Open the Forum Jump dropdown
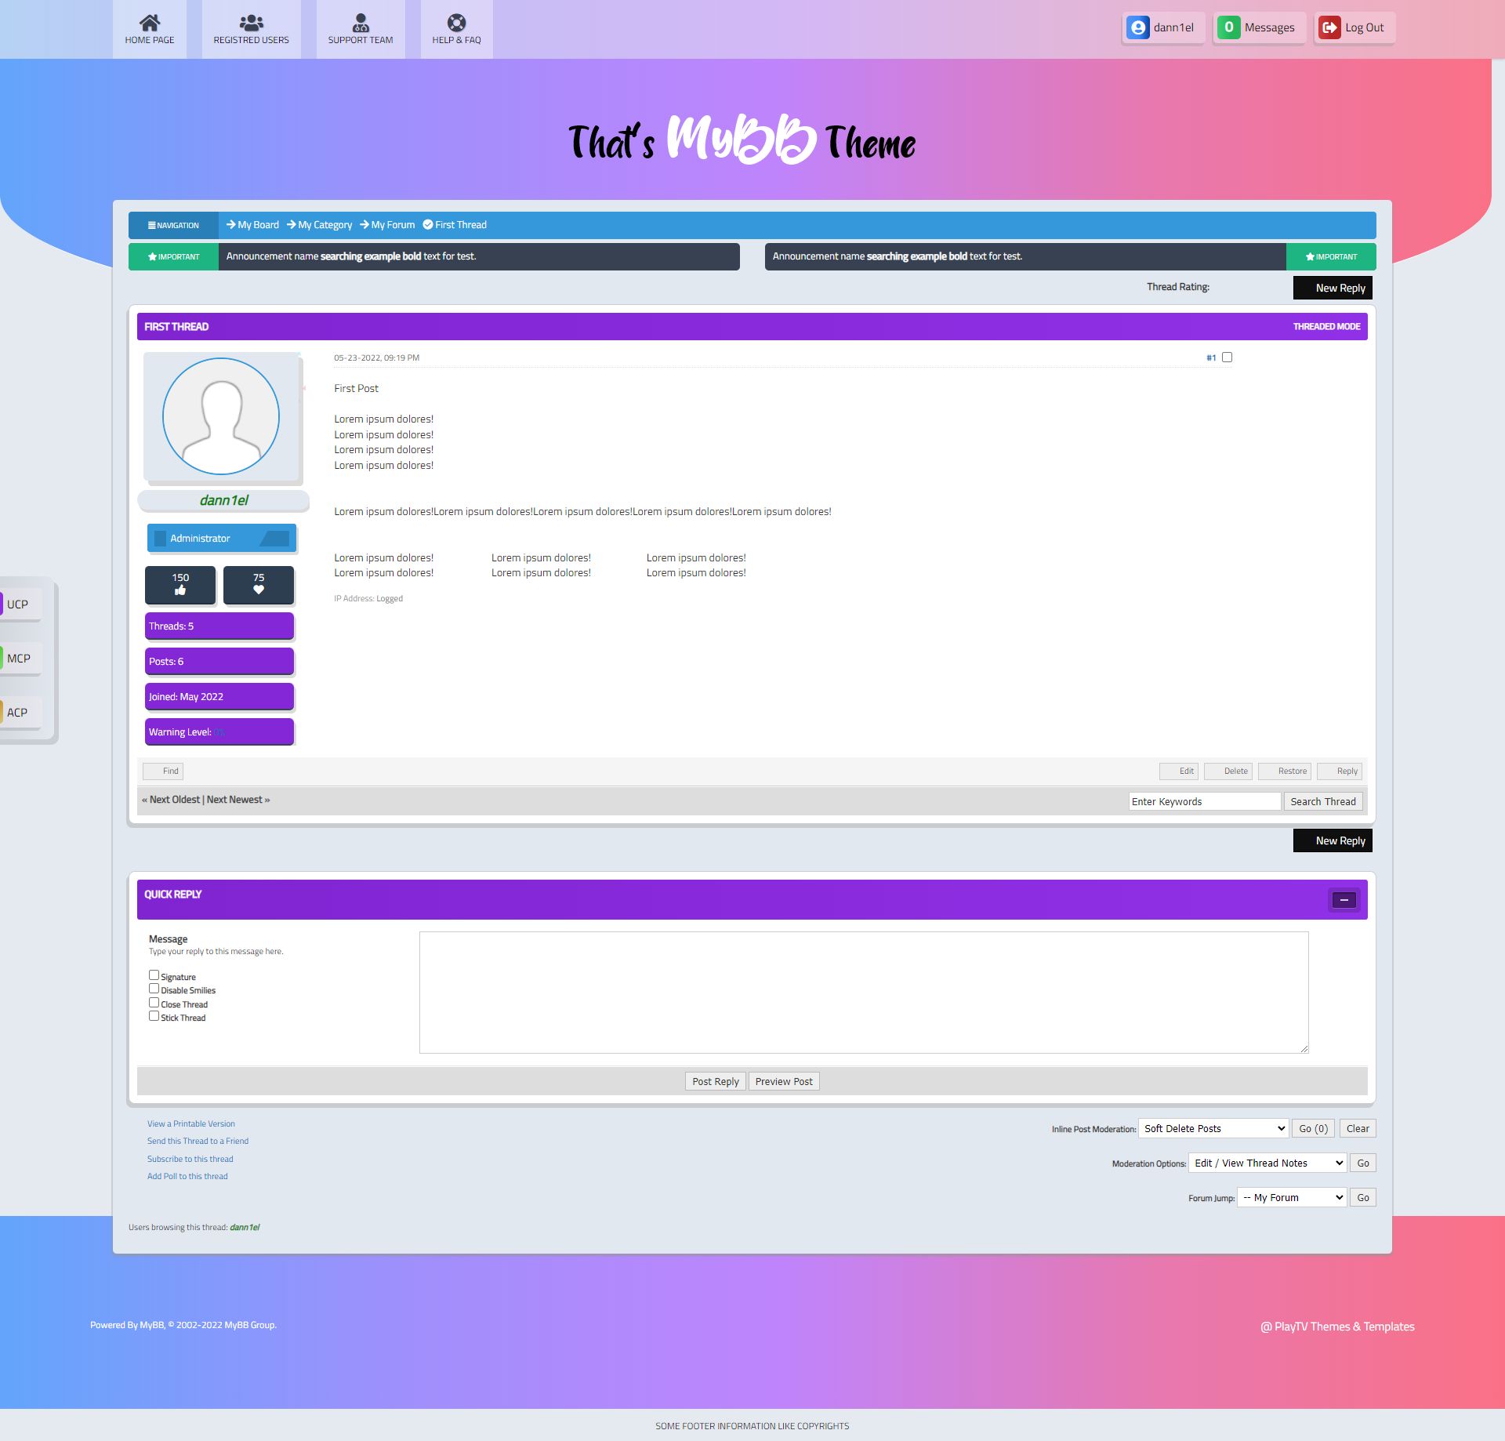Viewport: 1505px width, 1441px height. coord(1292,1198)
